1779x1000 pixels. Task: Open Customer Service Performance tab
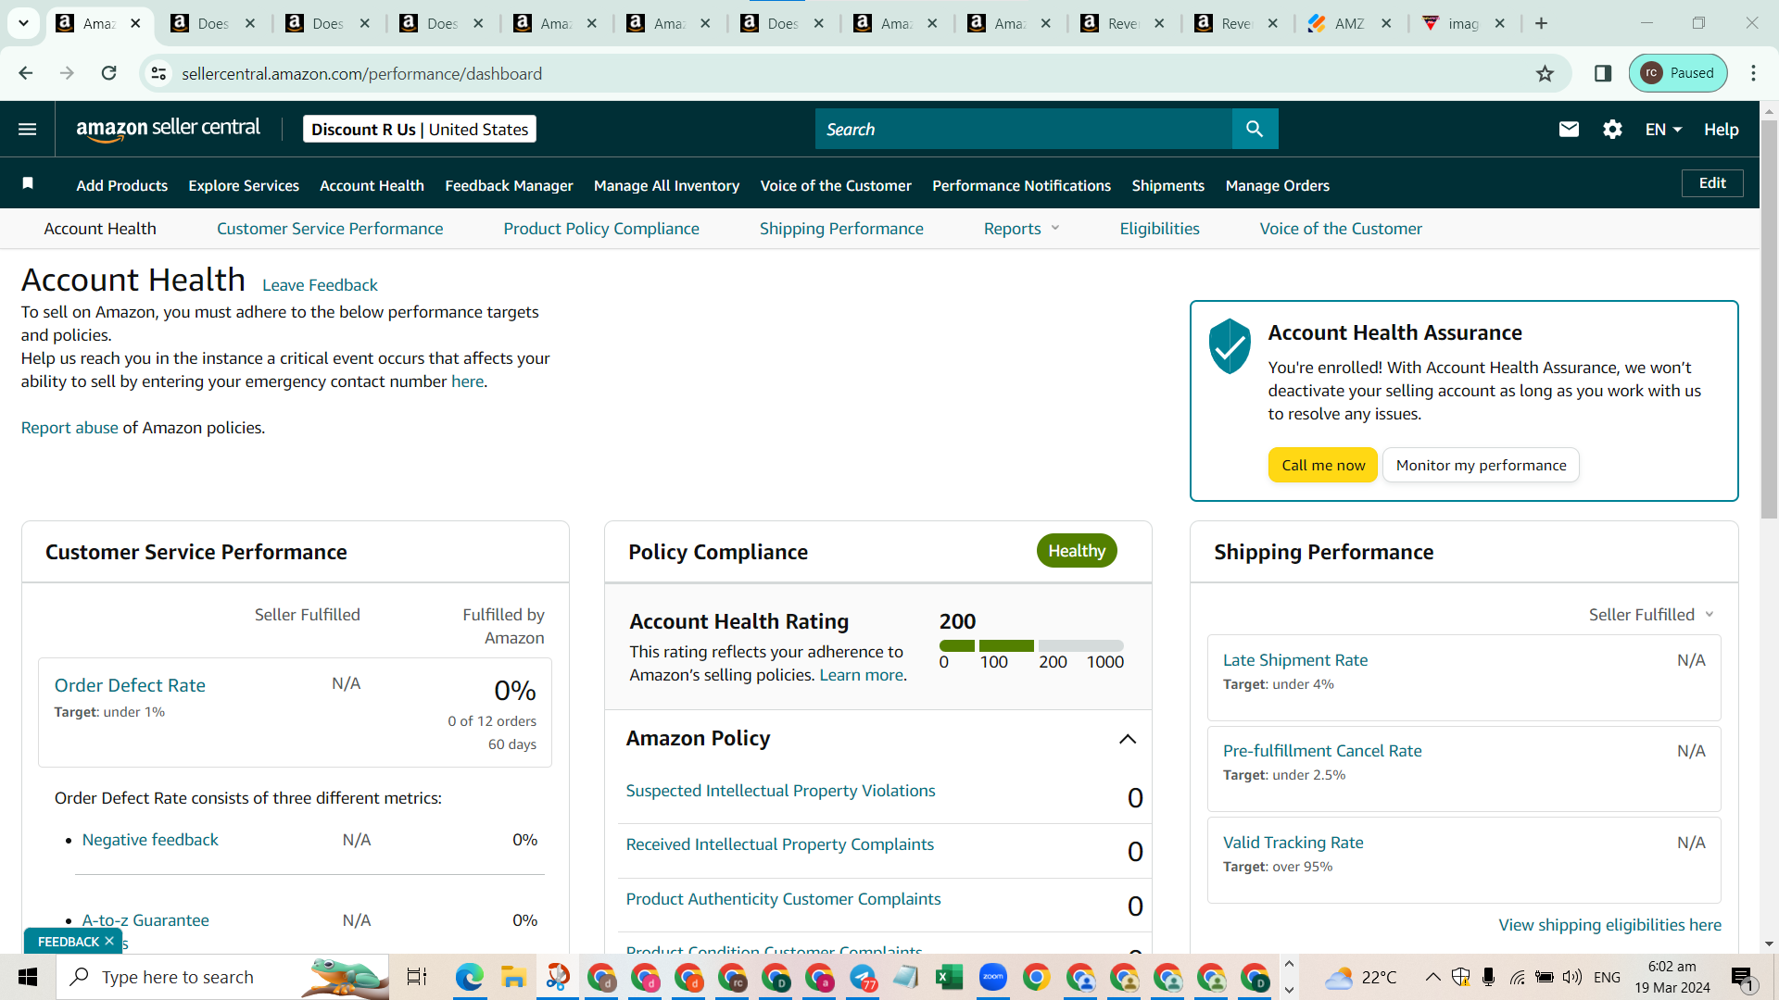pyautogui.click(x=330, y=229)
